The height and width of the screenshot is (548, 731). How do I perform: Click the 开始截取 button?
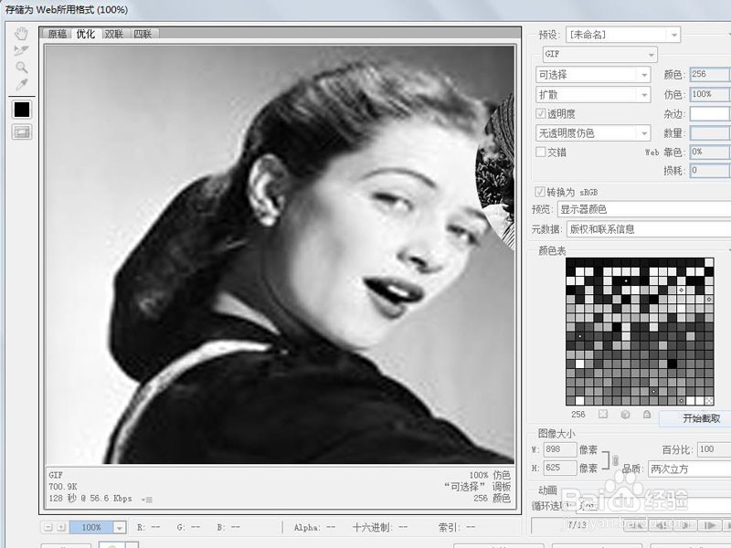point(696,418)
